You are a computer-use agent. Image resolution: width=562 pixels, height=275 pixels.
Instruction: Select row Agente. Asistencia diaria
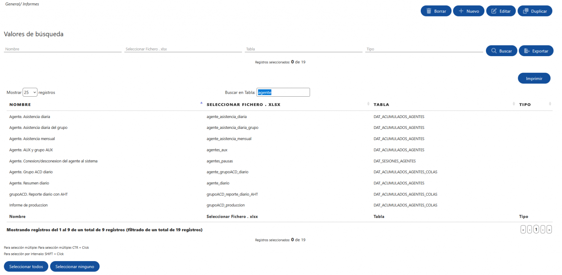click(x=280, y=117)
